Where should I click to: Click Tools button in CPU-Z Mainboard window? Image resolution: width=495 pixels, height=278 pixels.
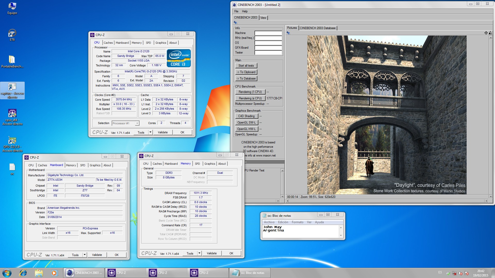pos(75,255)
